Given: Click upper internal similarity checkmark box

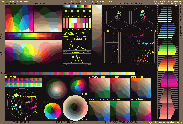Looking at the screenshot, I should (77, 32).
